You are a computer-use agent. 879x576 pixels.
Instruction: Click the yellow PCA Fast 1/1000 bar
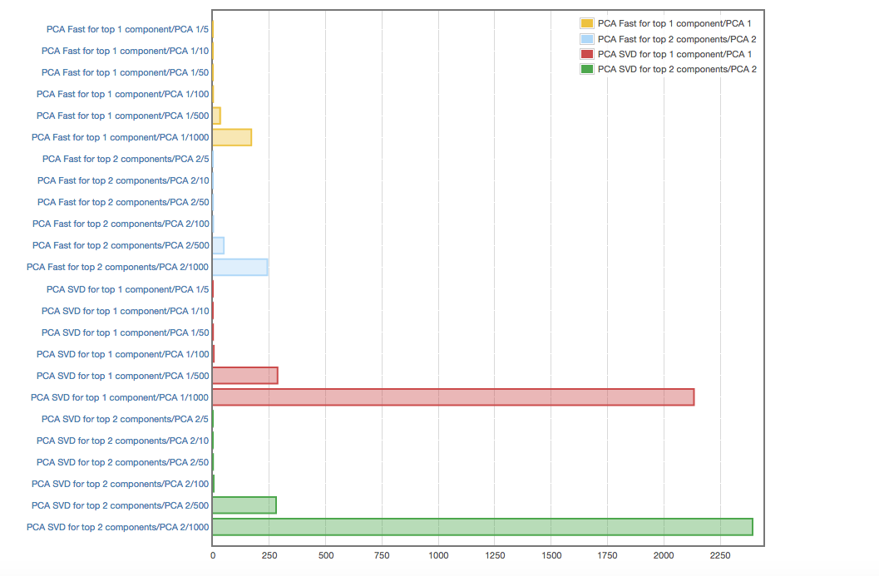pyautogui.click(x=232, y=137)
